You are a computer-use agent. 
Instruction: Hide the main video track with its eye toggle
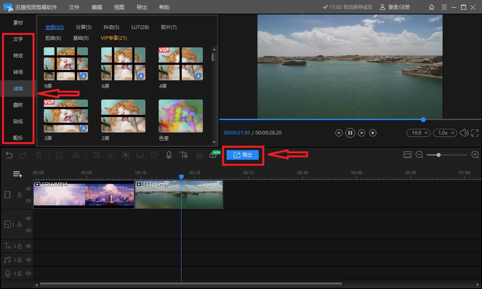click(x=28, y=189)
